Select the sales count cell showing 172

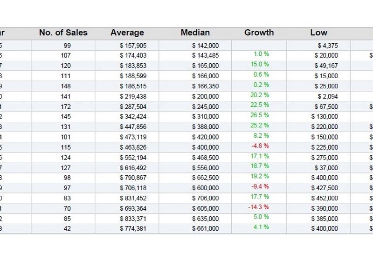point(63,107)
